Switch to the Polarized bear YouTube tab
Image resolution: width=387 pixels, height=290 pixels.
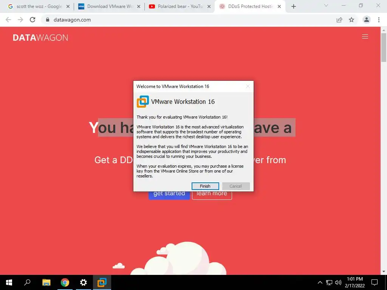click(x=180, y=6)
